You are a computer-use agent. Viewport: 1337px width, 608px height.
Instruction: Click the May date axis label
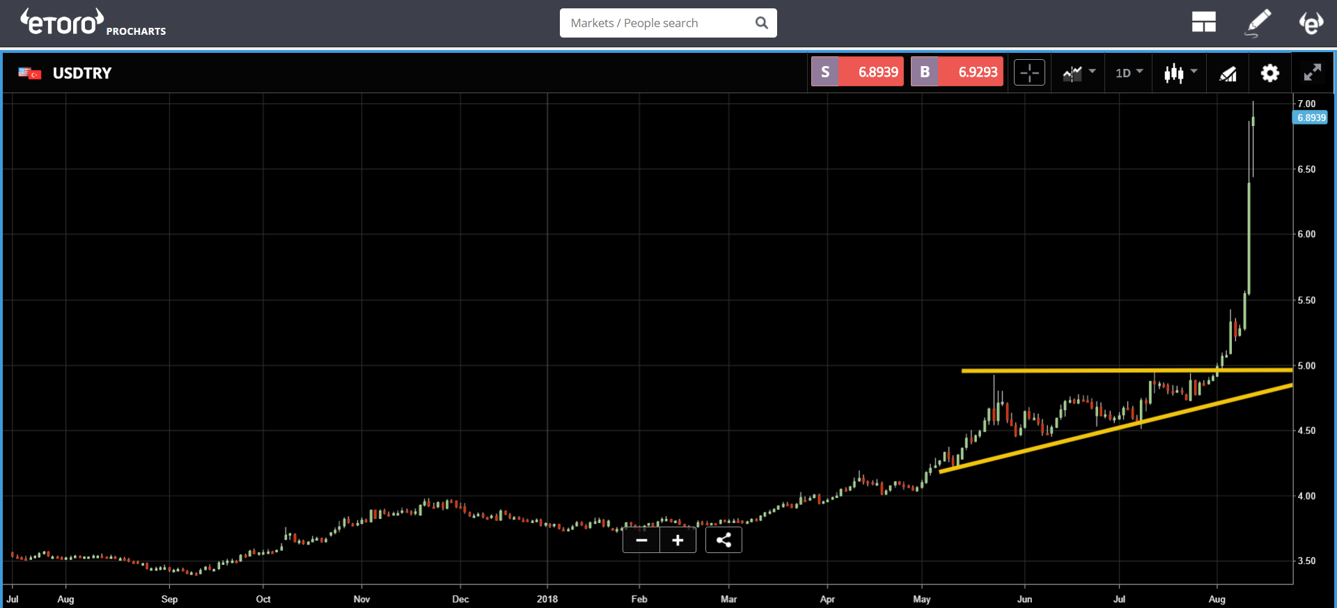coord(922,599)
